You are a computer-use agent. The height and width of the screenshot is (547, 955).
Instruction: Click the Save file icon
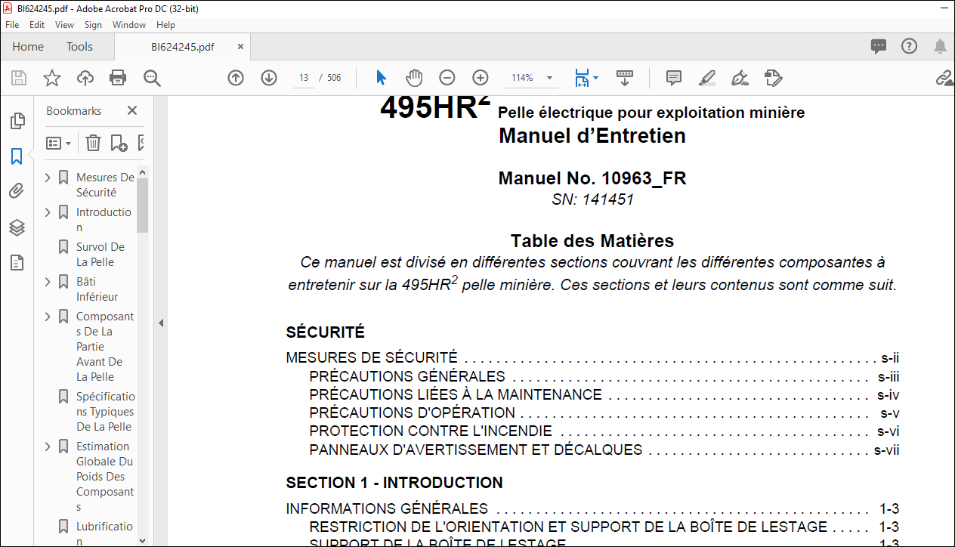[x=19, y=78]
